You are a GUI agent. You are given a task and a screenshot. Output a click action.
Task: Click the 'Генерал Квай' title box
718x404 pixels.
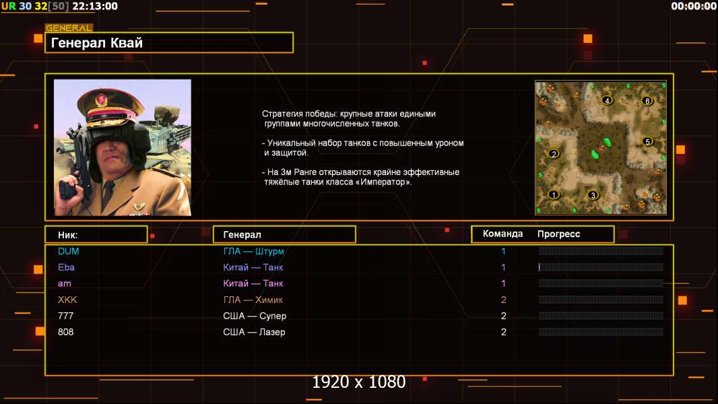(169, 43)
